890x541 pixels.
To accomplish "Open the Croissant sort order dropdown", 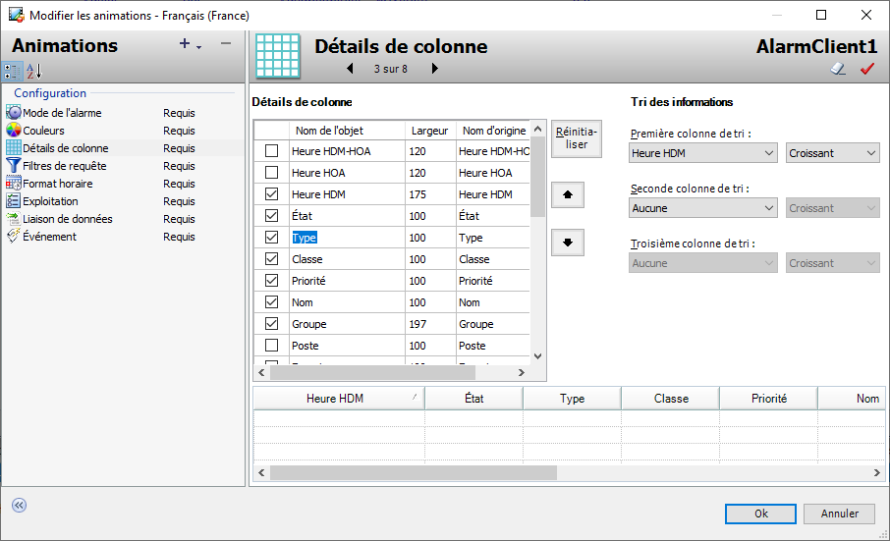I will (832, 153).
